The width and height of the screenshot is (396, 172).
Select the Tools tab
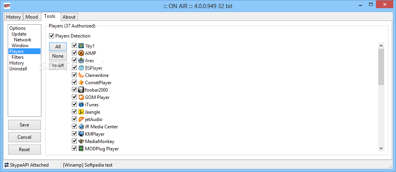(x=51, y=16)
